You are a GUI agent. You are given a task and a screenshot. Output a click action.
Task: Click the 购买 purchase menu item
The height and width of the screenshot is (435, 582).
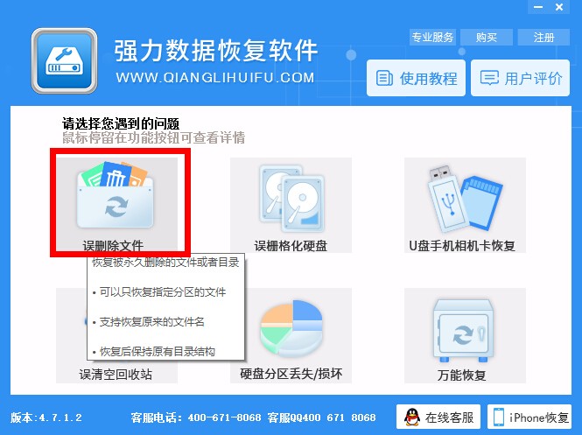click(x=487, y=37)
